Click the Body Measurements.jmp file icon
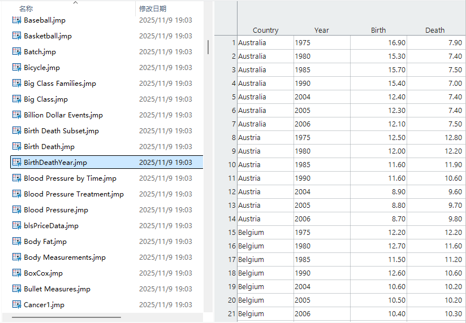The image size is (466, 323). tap(16, 257)
